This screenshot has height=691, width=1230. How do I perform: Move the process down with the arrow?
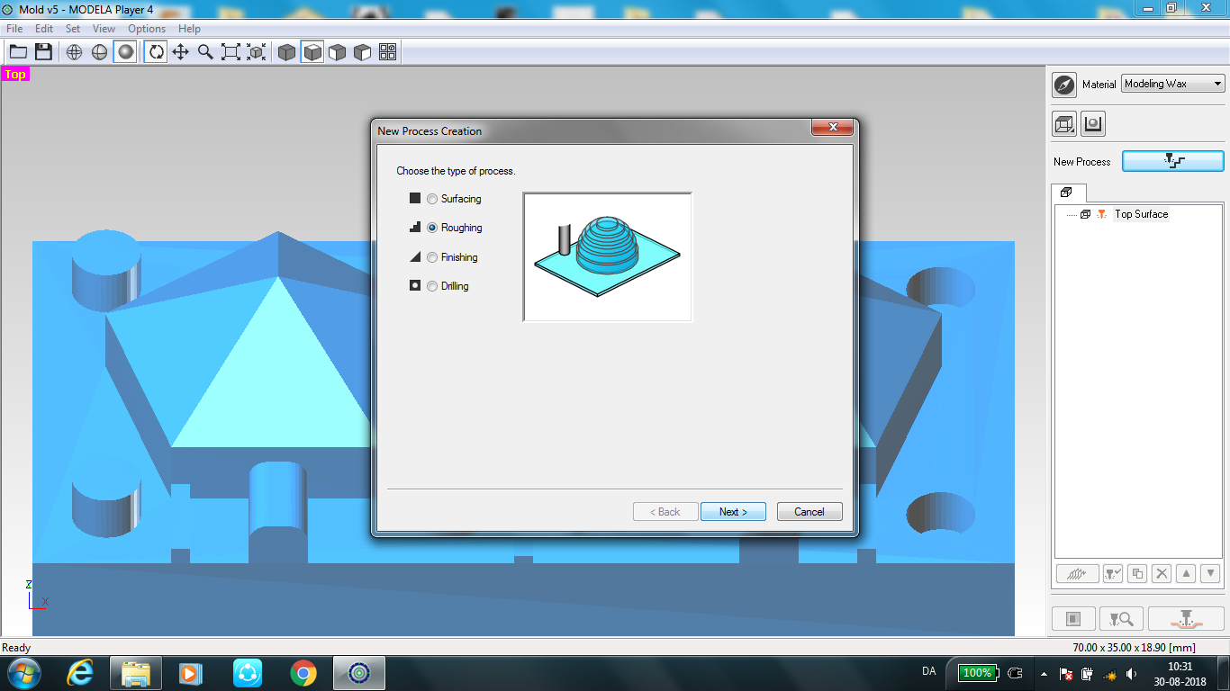click(x=1210, y=572)
